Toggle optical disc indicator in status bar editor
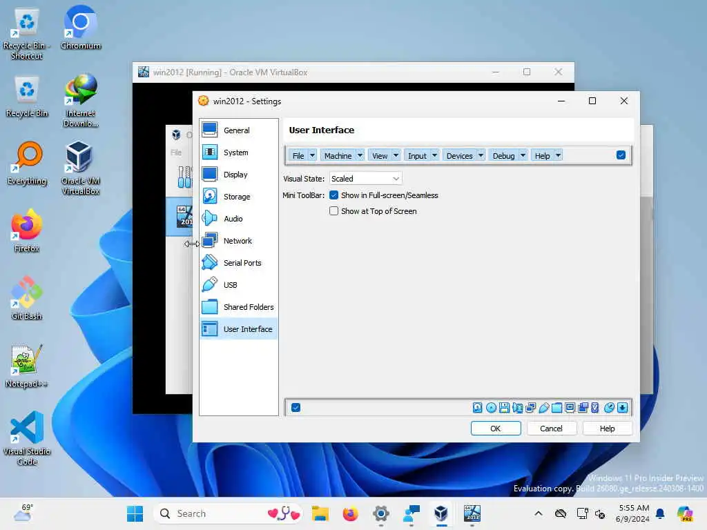The image size is (707, 530). click(491, 408)
